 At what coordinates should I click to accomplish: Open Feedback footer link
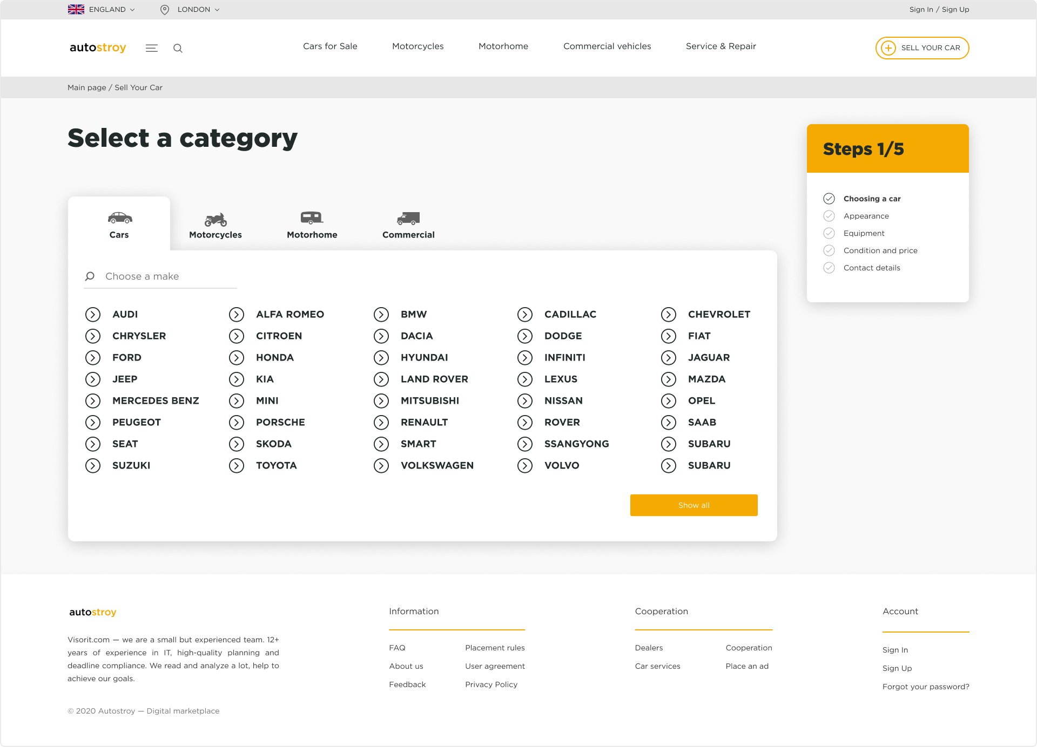point(407,684)
